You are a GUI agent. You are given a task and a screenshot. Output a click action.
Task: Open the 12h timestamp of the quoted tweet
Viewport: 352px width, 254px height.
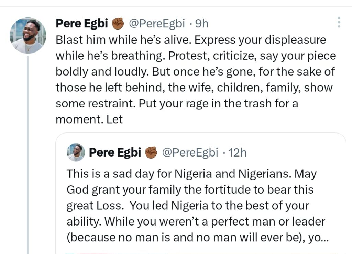click(x=238, y=152)
